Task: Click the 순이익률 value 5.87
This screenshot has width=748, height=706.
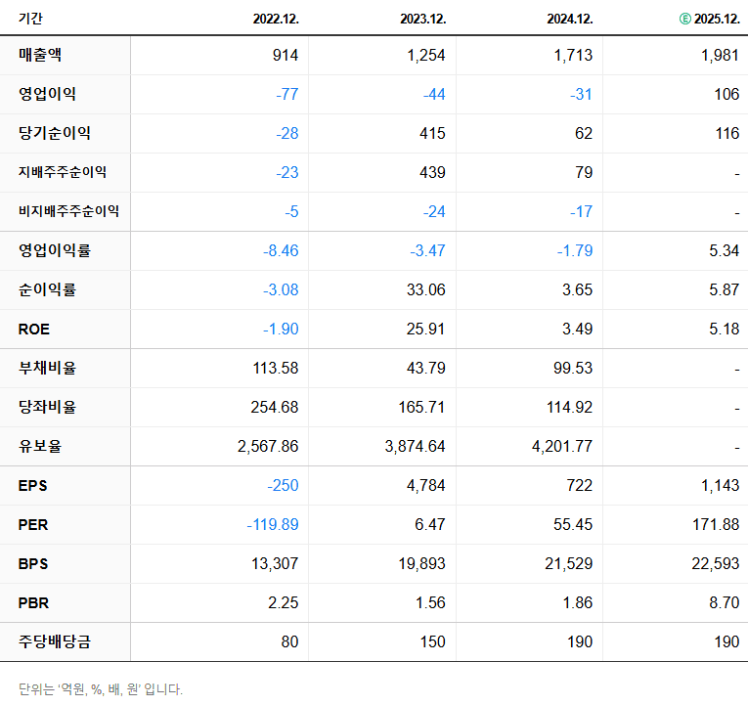Action: point(725,290)
